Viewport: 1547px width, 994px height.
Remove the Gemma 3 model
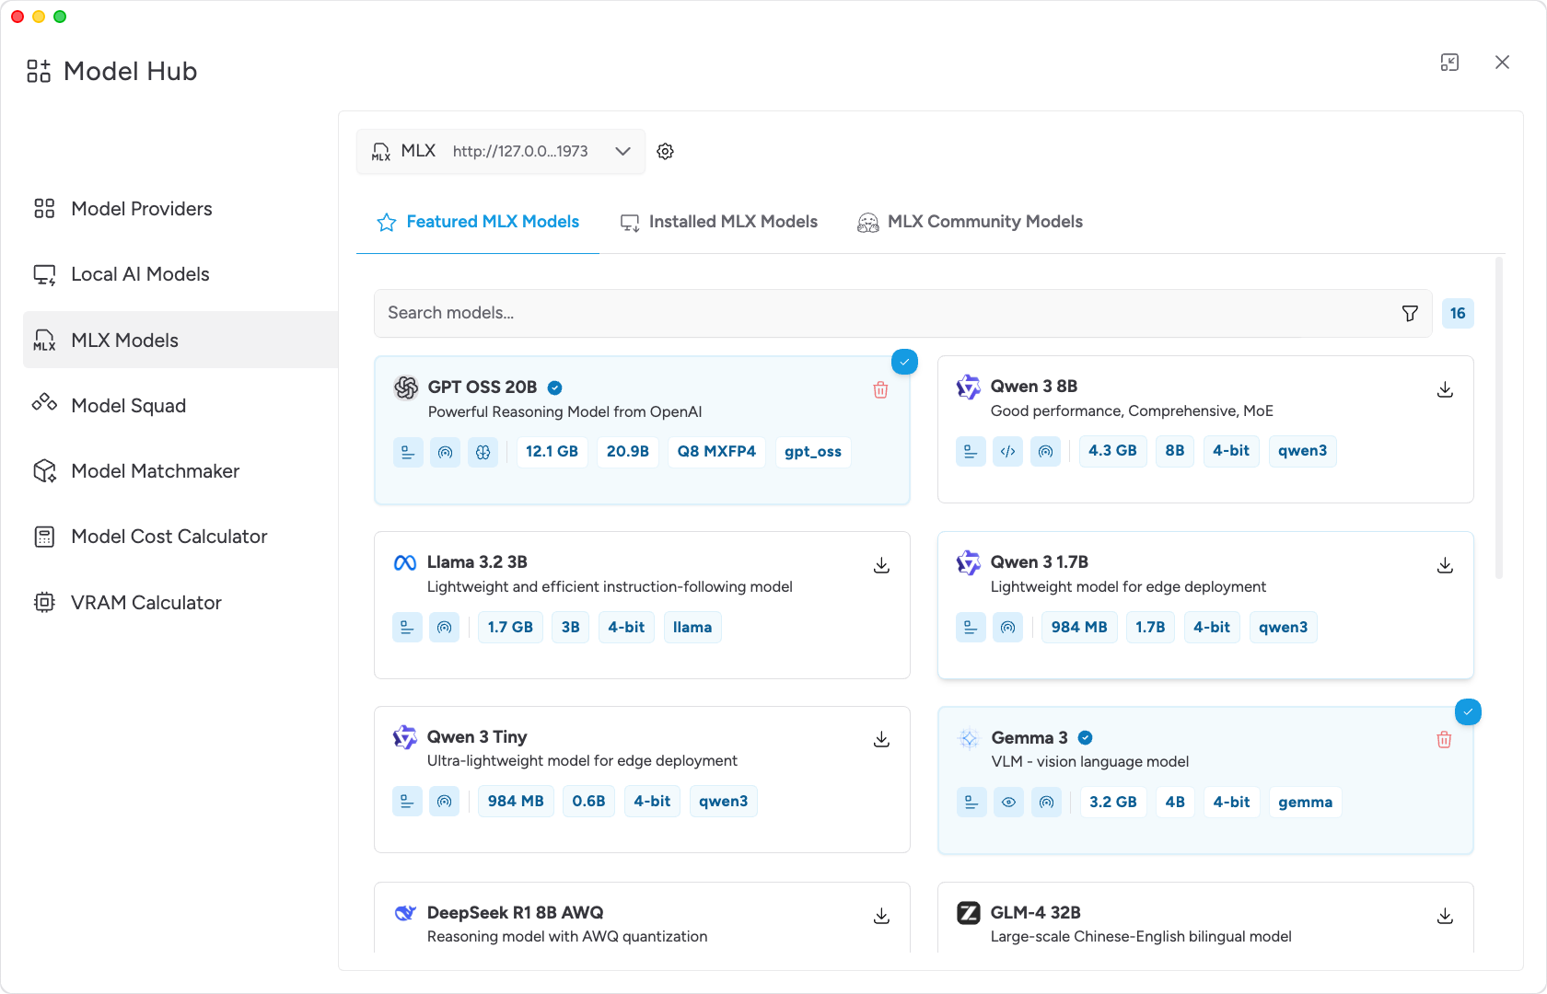[1444, 740]
